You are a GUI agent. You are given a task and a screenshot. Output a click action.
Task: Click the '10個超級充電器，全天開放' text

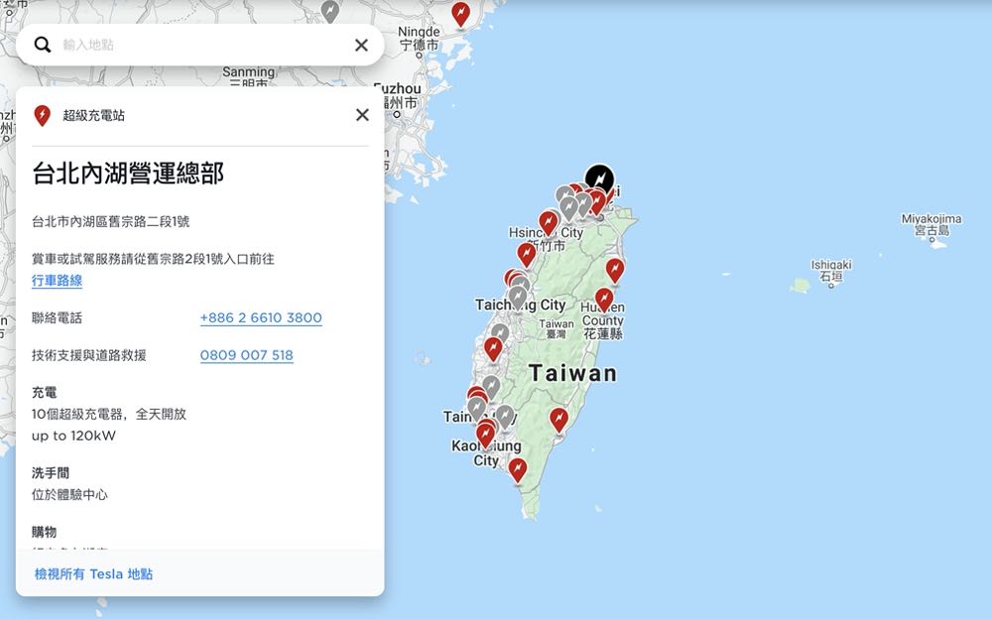tap(109, 414)
